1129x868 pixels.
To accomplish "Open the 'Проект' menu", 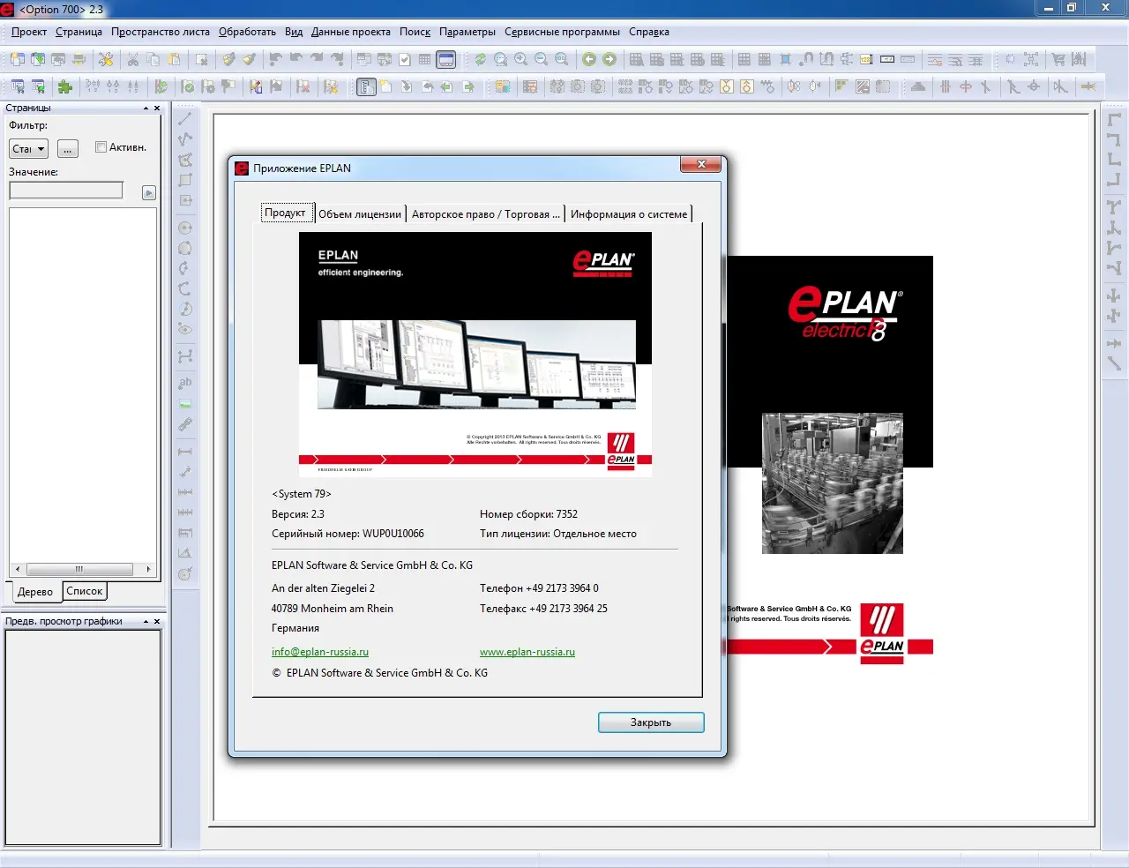I will [x=29, y=32].
